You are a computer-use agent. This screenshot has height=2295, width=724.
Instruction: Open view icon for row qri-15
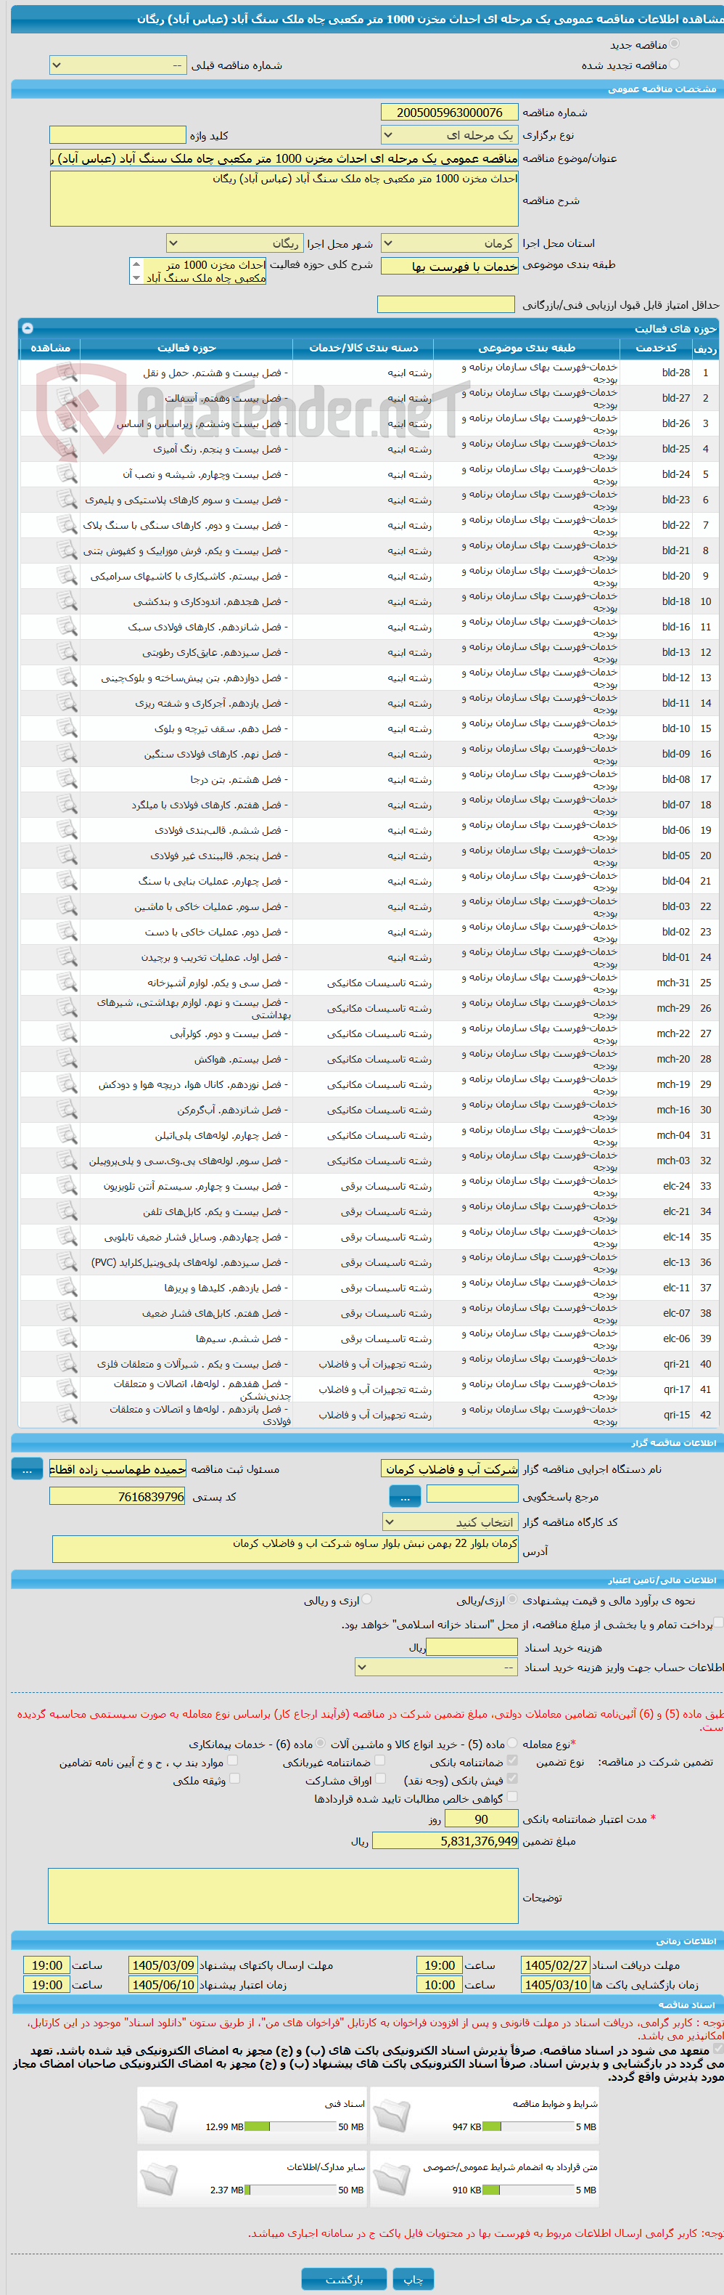pos(67,1414)
